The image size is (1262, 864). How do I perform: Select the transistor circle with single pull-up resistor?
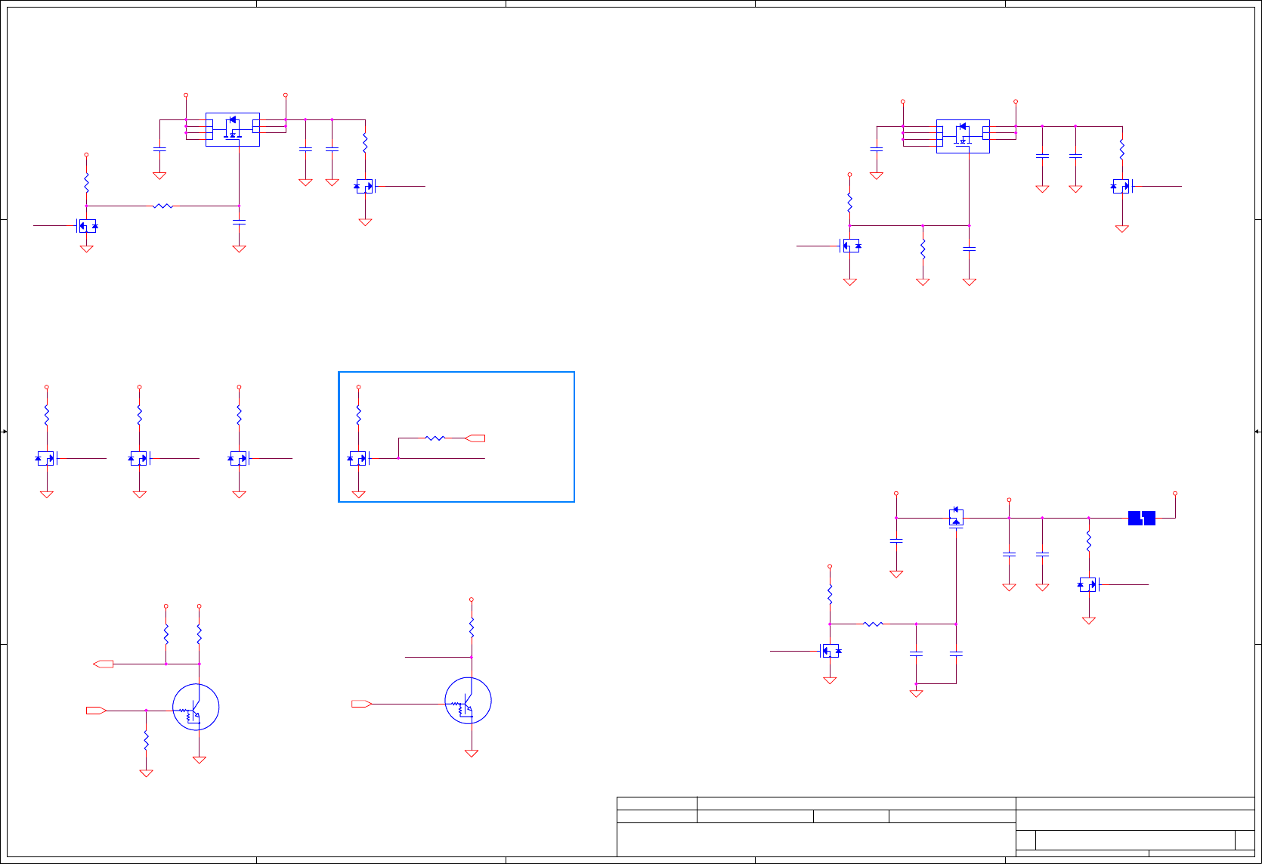pos(469,701)
